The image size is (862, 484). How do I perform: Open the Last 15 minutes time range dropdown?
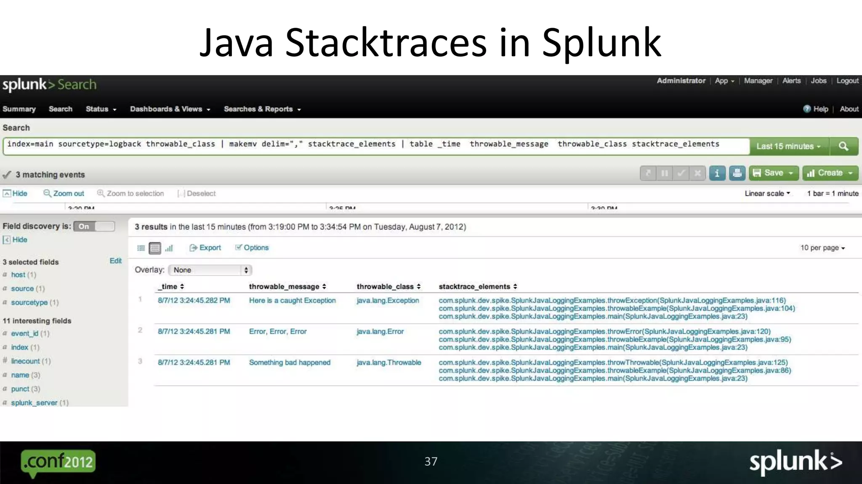click(x=789, y=146)
